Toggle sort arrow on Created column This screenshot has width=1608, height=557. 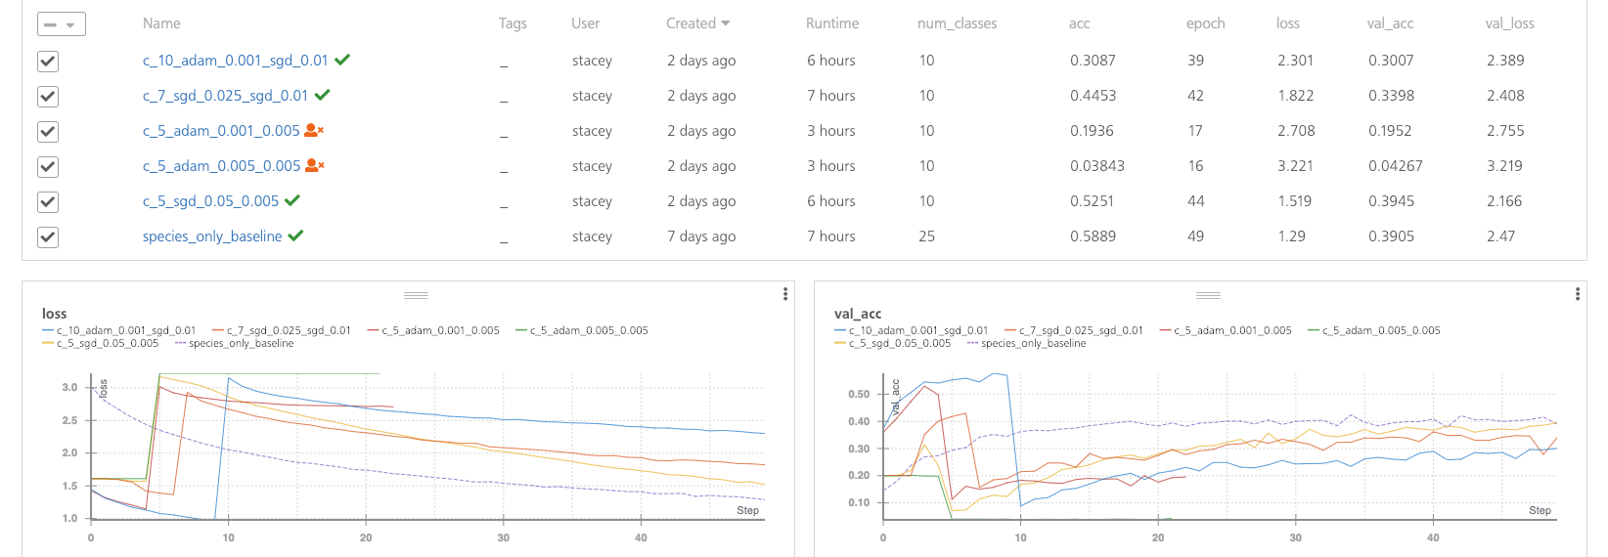pos(726,23)
